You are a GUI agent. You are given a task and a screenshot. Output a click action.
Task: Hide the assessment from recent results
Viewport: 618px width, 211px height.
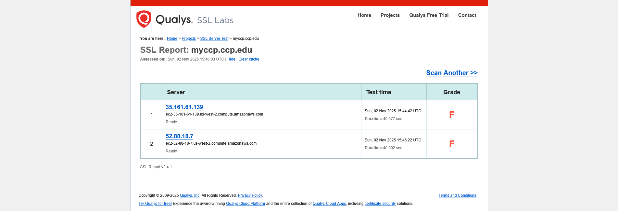click(231, 59)
